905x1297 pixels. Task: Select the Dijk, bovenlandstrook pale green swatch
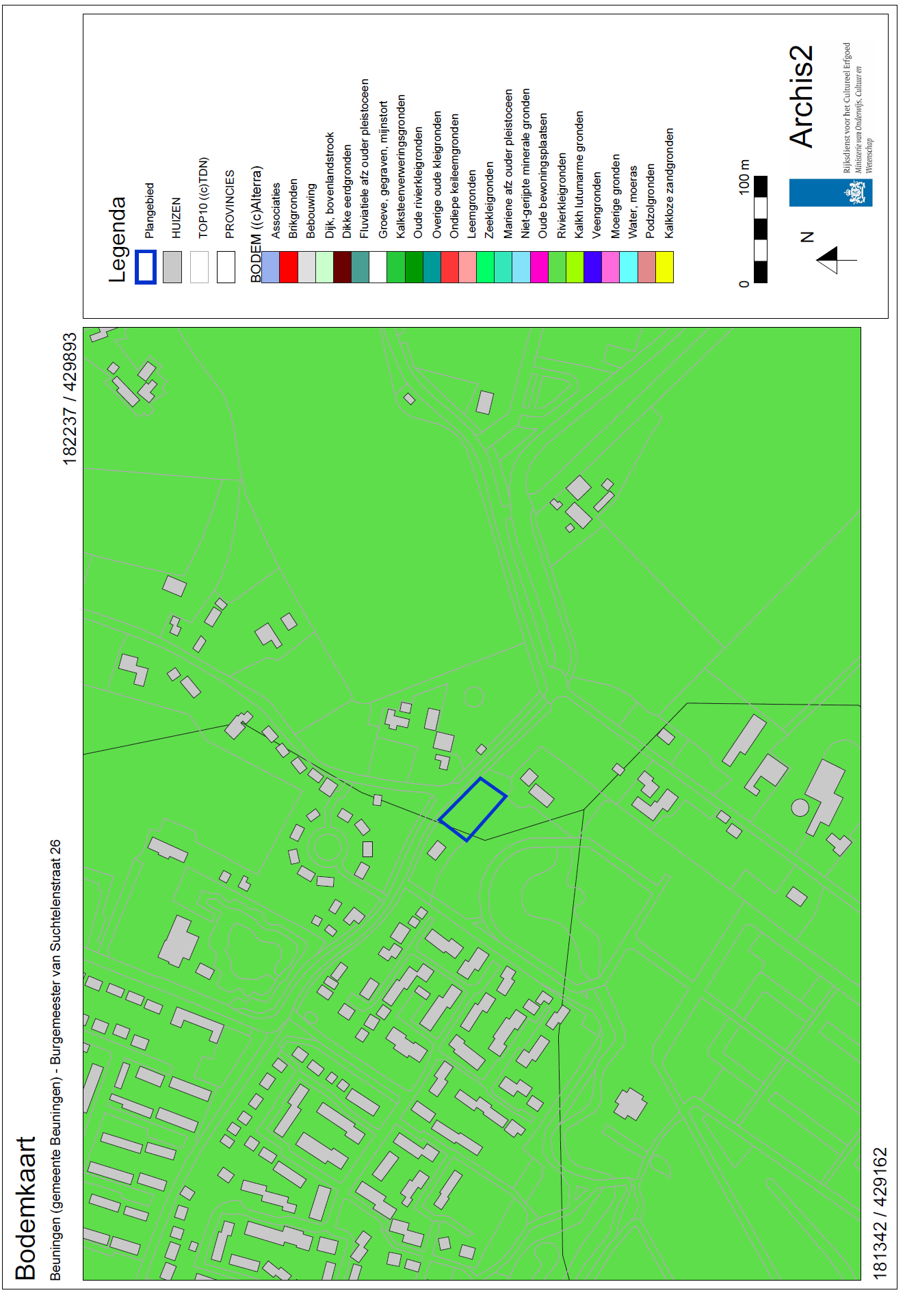click(324, 267)
